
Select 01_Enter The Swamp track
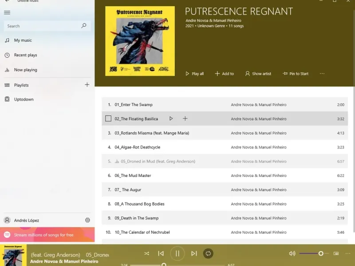225,105
